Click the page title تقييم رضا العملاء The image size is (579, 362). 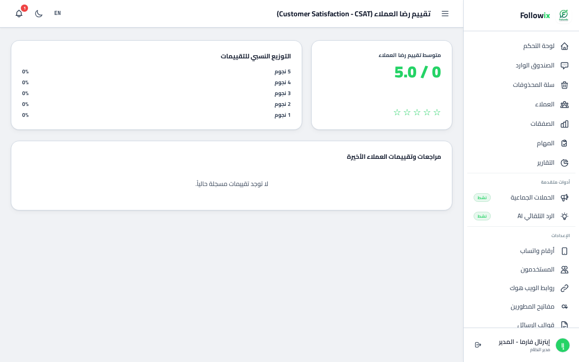pyautogui.click(x=354, y=14)
